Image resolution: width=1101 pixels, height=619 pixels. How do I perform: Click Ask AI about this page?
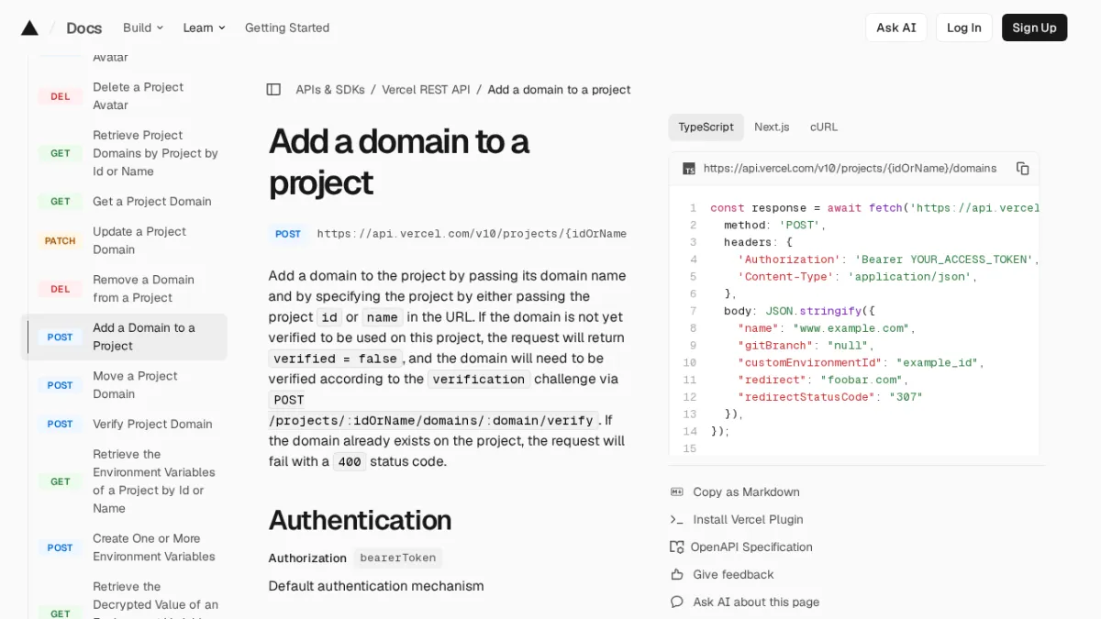tap(756, 602)
